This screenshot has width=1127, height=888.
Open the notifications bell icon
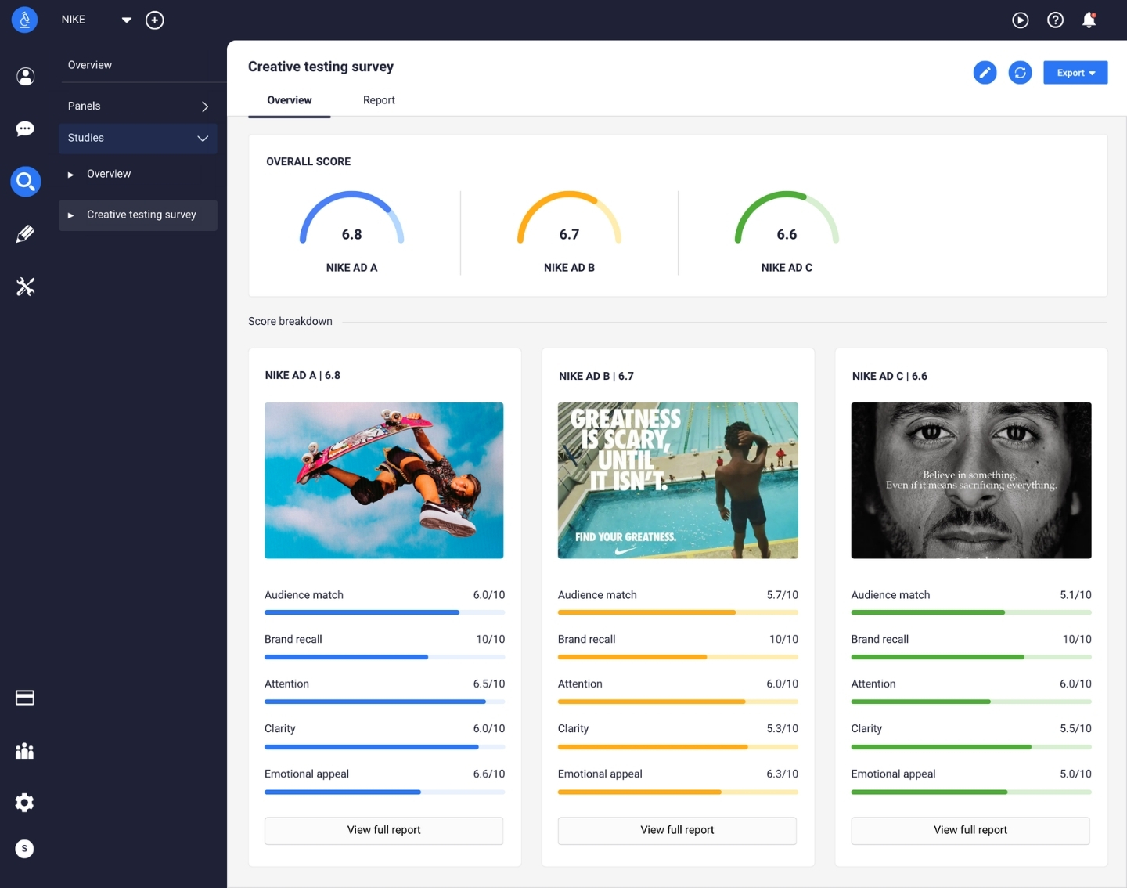coord(1089,20)
